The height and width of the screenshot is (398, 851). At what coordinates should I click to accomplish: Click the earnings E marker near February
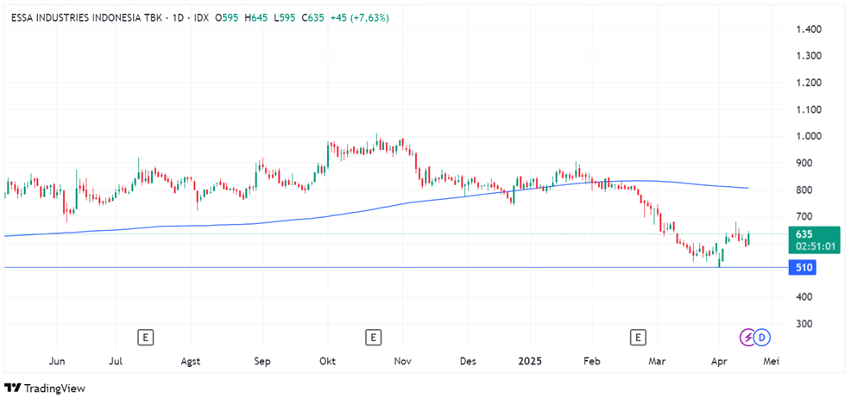click(639, 338)
